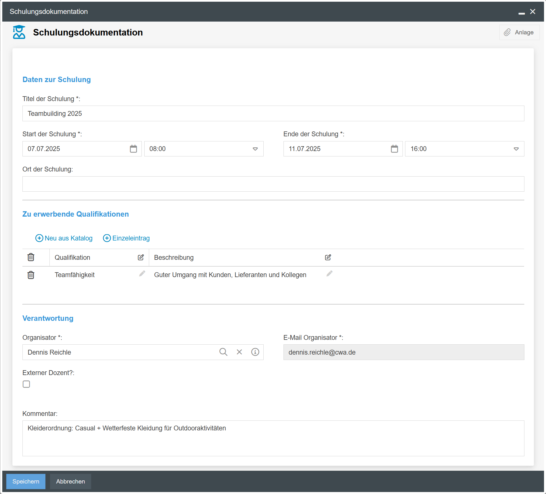The height and width of the screenshot is (494, 546).
Task: Click trash icon in table header
Action: pyautogui.click(x=31, y=257)
